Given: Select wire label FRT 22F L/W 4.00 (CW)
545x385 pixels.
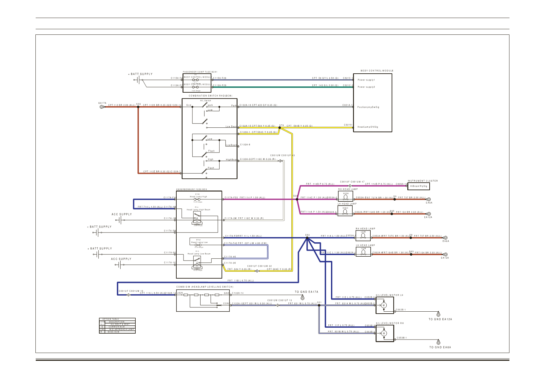Looking at the screenshot, I should [252, 243].
